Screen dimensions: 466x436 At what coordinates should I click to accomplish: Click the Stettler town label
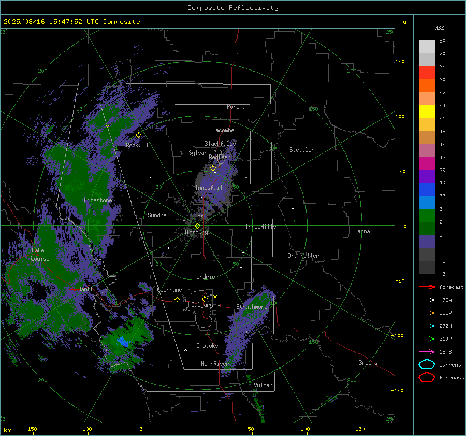tap(302, 150)
